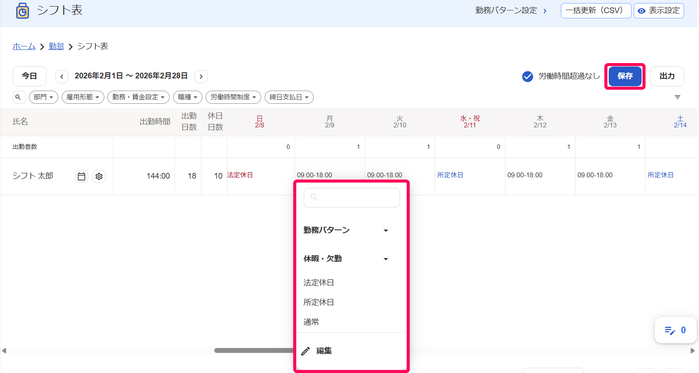Open the 職種 filter dropdown
This screenshot has width=699, height=373.
[x=188, y=97]
